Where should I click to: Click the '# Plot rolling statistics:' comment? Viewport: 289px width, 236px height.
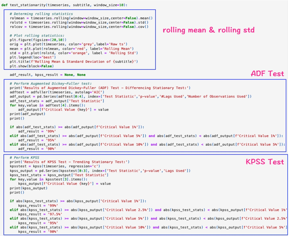click(37, 36)
